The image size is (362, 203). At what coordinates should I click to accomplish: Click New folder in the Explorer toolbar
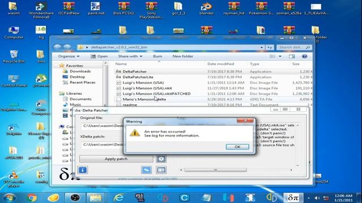pyautogui.click(x=183, y=56)
